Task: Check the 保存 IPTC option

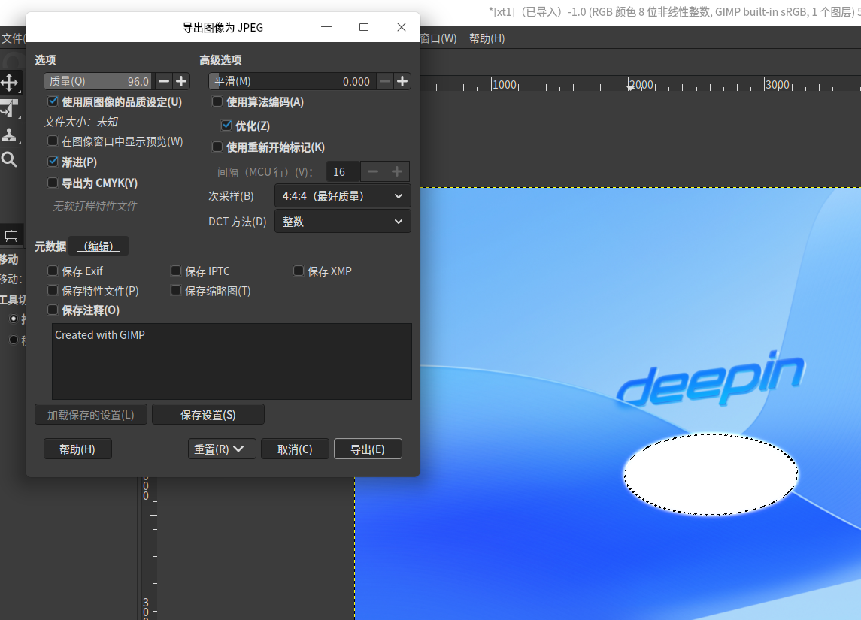Action: pyautogui.click(x=176, y=271)
